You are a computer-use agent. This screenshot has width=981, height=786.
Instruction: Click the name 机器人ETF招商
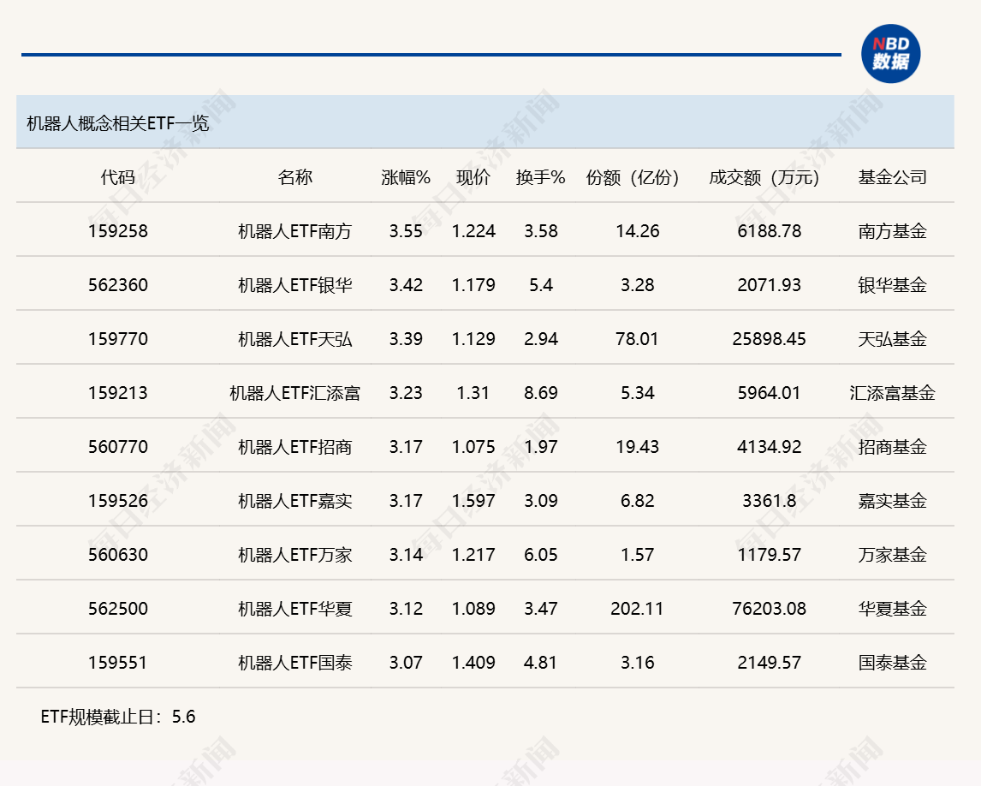(x=294, y=446)
